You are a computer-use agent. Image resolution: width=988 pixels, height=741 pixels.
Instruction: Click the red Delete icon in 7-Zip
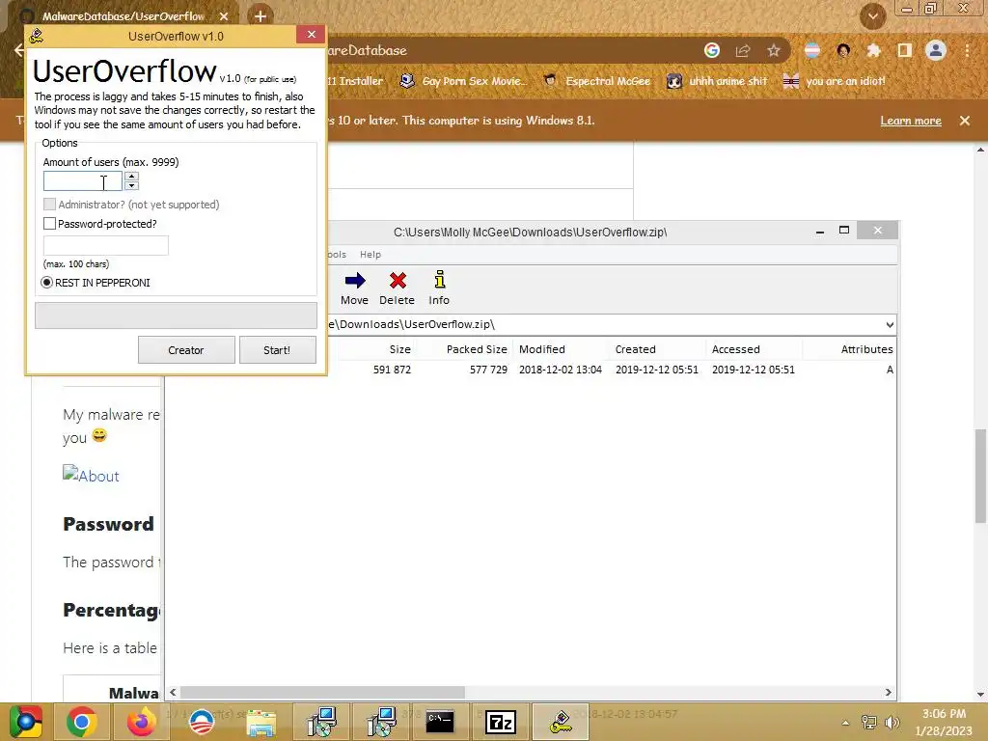398,281
